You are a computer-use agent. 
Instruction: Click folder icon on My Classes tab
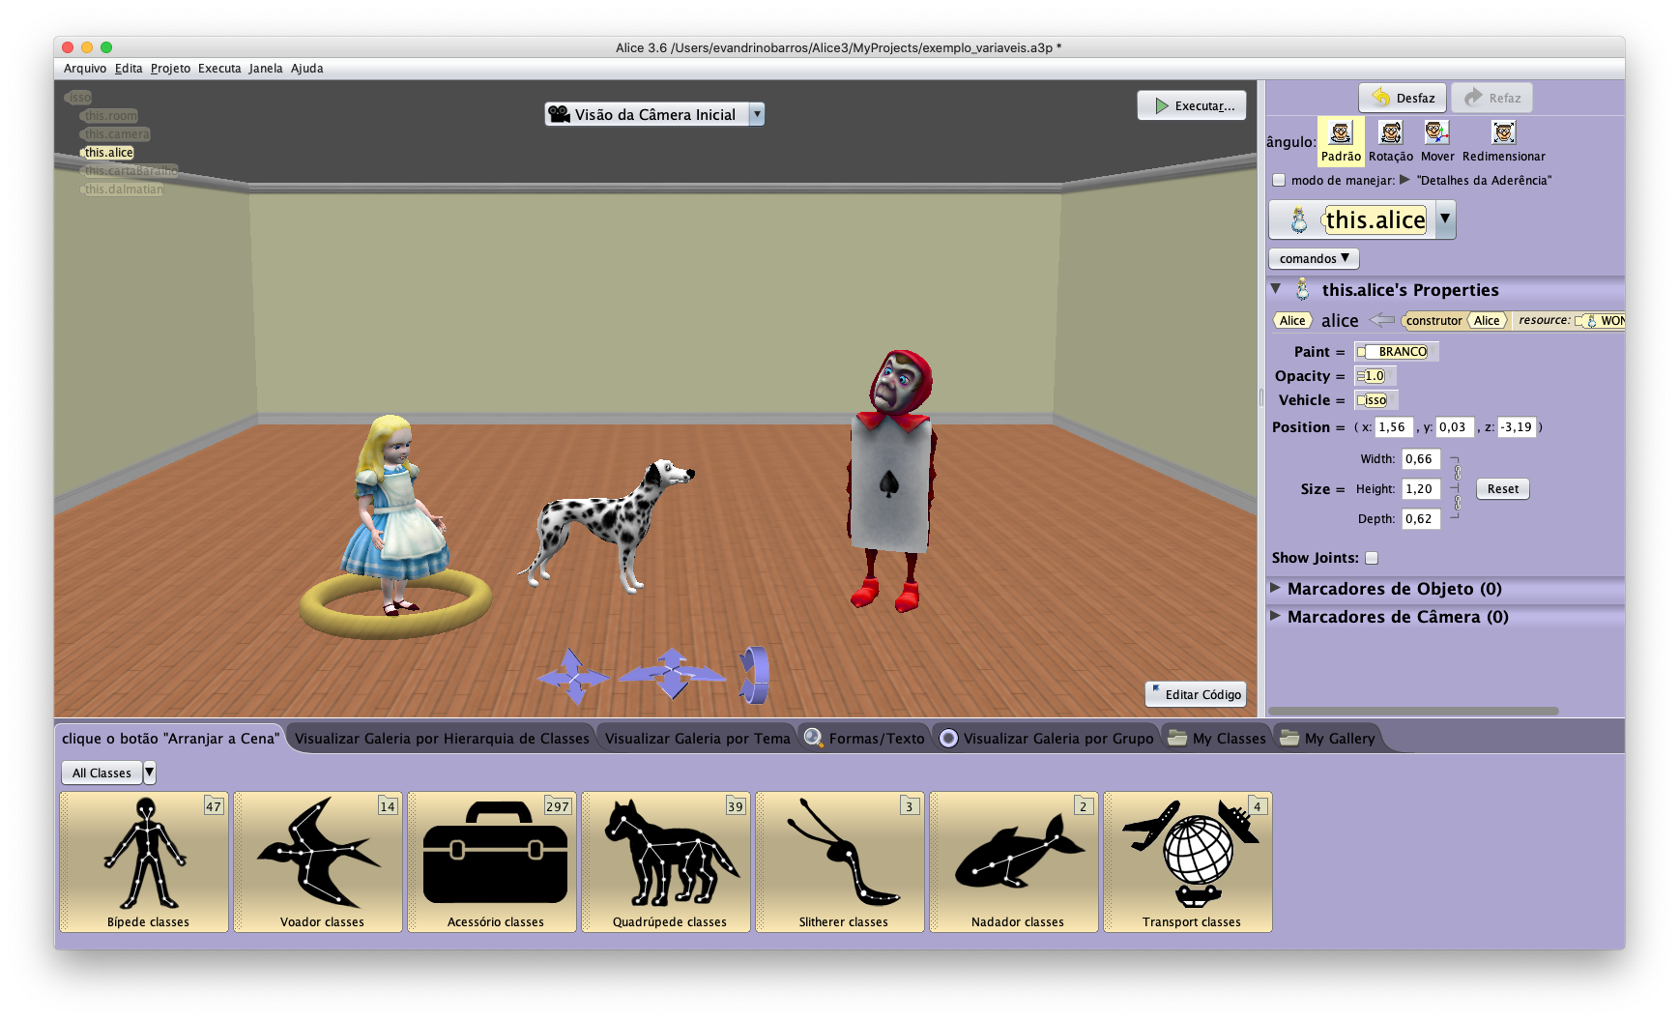pyautogui.click(x=1177, y=738)
